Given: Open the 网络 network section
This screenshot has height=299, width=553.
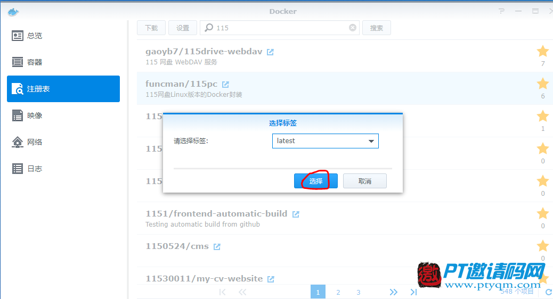Looking at the screenshot, I should (63, 142).
